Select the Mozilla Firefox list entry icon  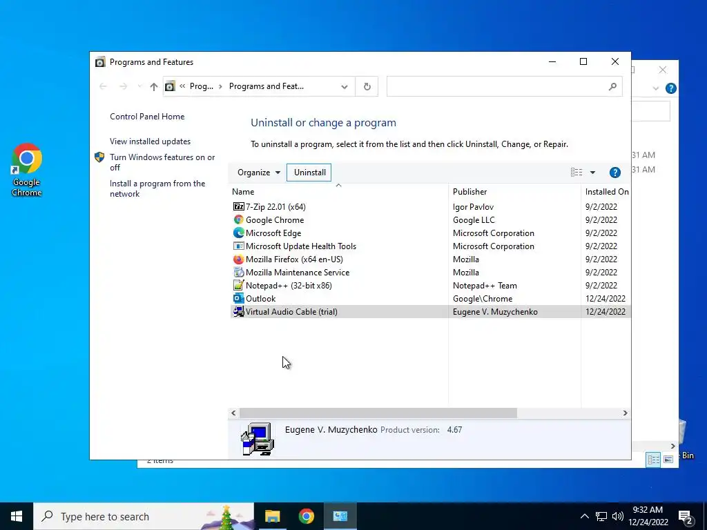tap(238, 259)
